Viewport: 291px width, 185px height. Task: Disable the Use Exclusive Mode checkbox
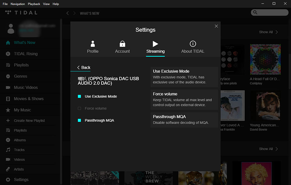click(x=80, y=96)
